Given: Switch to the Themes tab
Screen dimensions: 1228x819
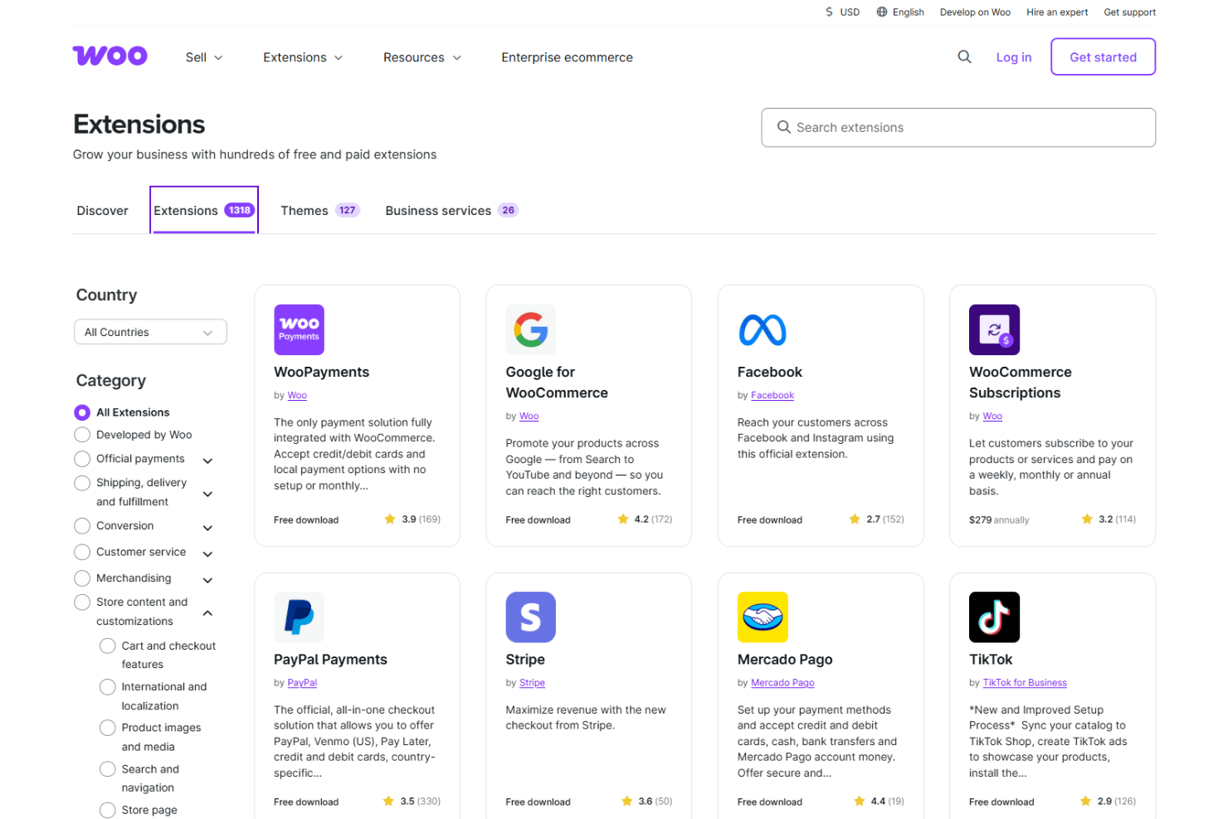Looking at the screenshot, I should click(x=320, y=211).
